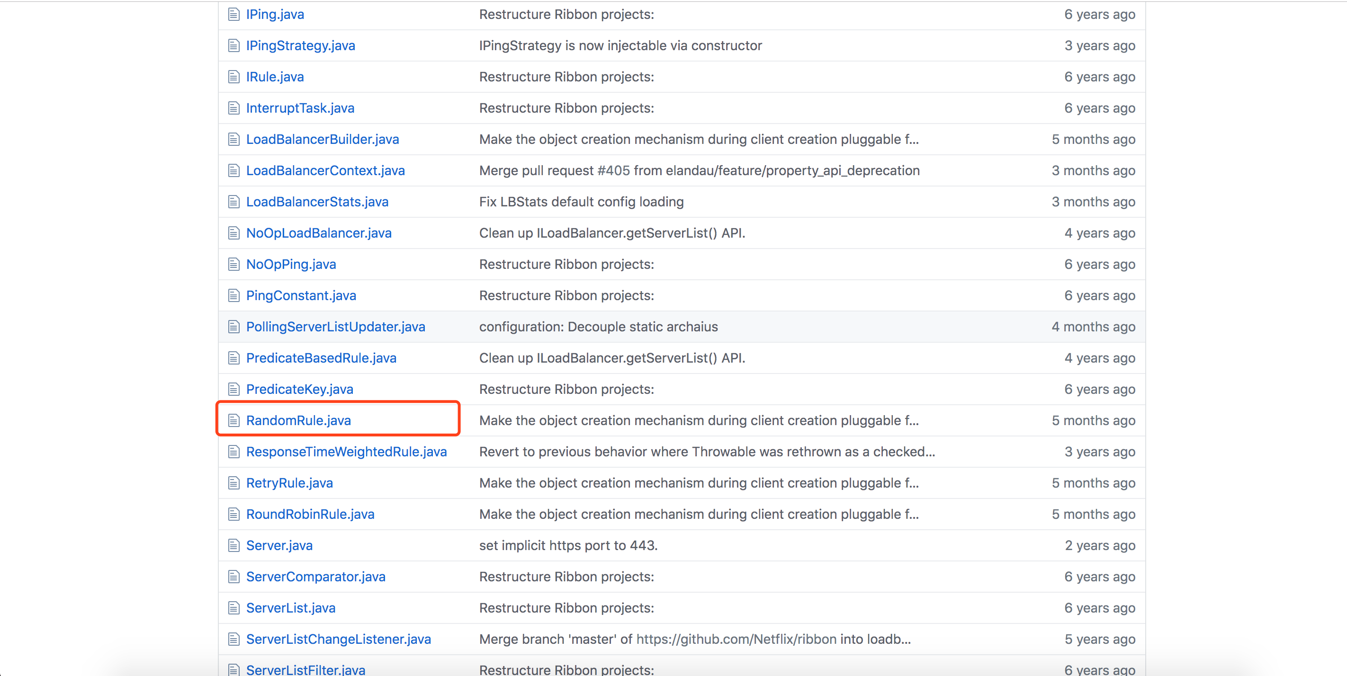This screenshot has width=1347, height=676.
Task: Open commit message in the RetryRule.java row
Action: click(x=699, y=483)
